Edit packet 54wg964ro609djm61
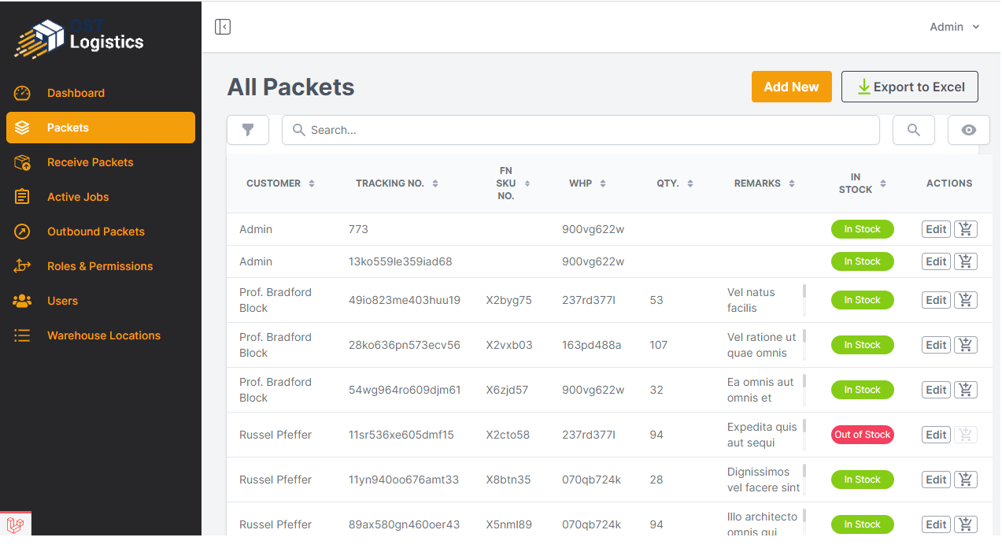The image size is (1002, 552). point(936,390)
